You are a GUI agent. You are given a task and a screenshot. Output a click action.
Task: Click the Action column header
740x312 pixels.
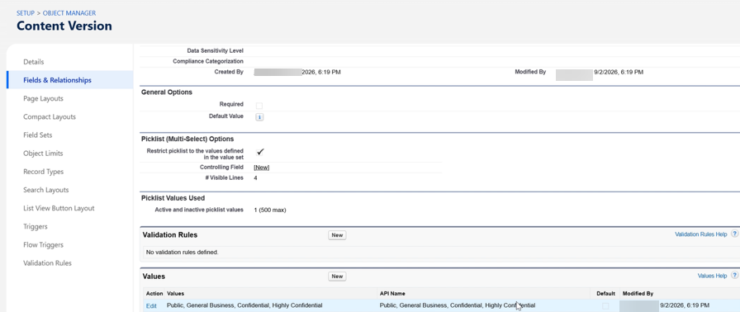pos(154,294)
